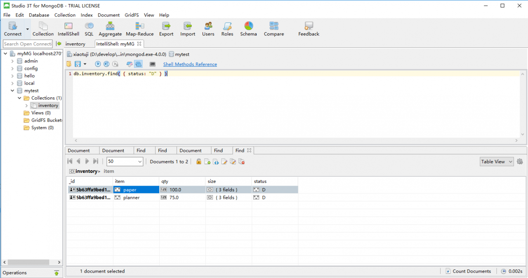The height and width of the screenshot is (278, 528).
Task: Collapse the Collections (1) folder
Action: [19, 98]
